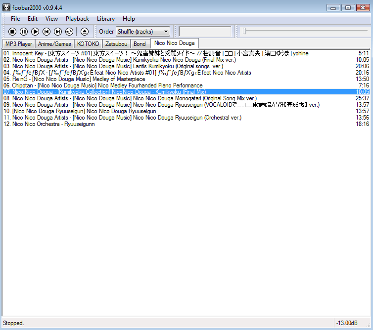Select track 08 Nico Nico Douga Monogatari

[x=186, y=98]
